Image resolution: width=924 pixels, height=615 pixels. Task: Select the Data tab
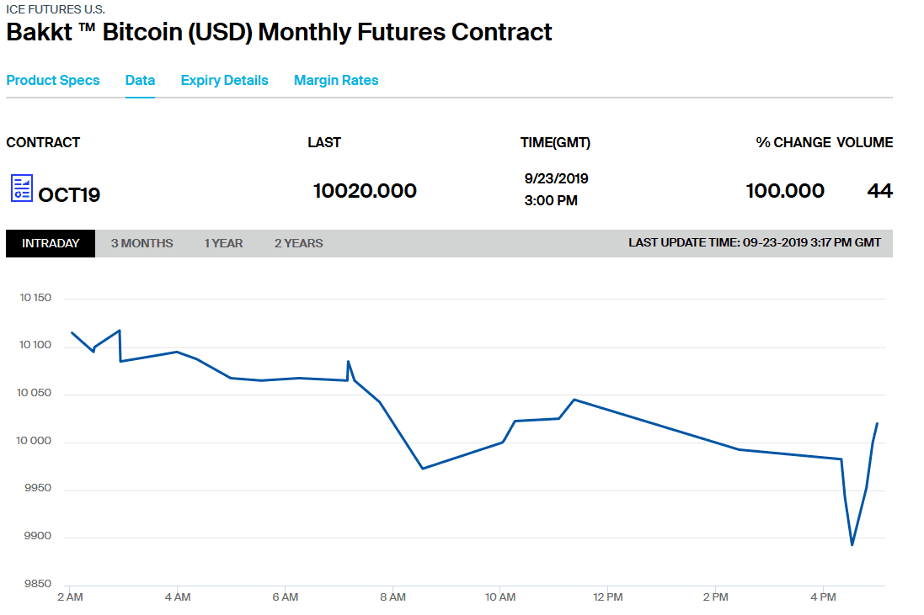coord(140,81)
